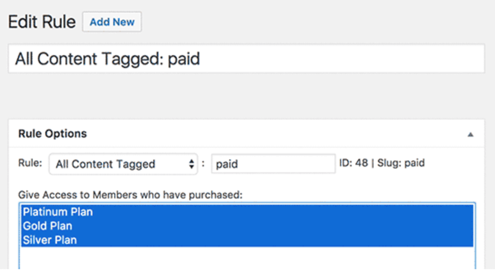The height and width of the screenshot is (271, 495).
Task: Click the up-down arrows on Rule select
Action: [x=191, y=164]
